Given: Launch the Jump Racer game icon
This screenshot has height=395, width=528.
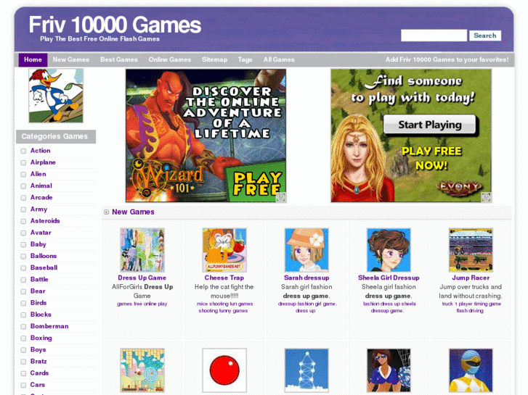Looking at the screenshot, I should 471,250.
